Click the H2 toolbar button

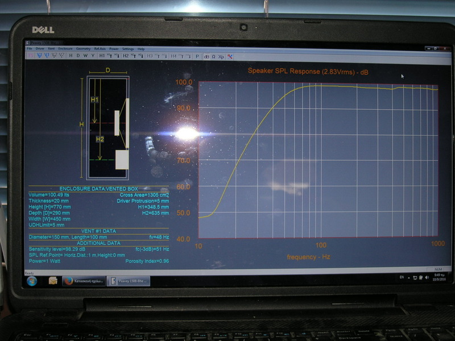[x=126, y=56]
